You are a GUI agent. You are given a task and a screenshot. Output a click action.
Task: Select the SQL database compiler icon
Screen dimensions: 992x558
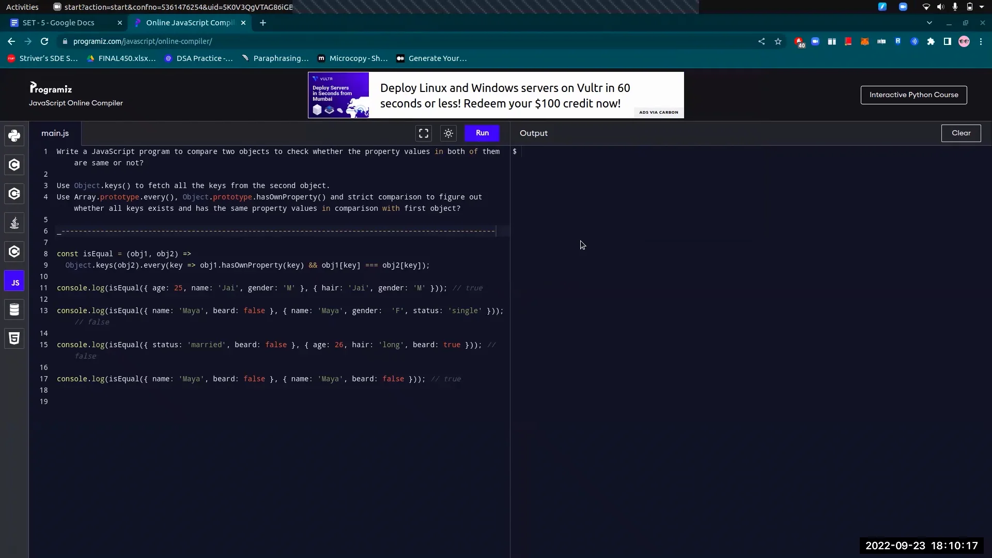click(14, 309)
